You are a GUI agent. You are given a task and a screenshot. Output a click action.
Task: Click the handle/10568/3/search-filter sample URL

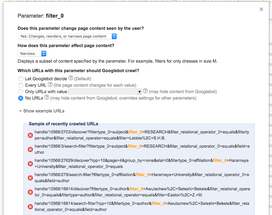coord(142,149)
